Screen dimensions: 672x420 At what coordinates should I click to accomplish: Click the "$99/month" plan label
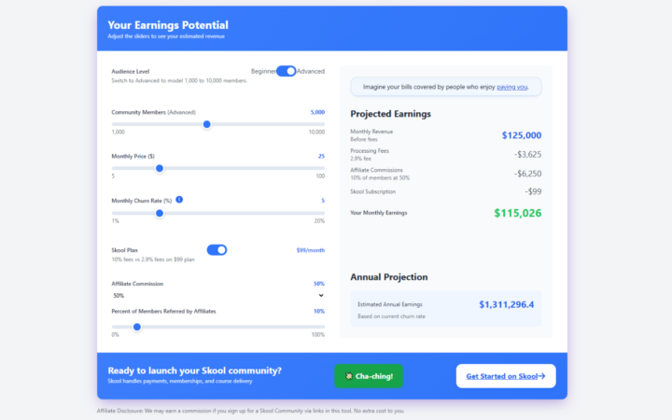click(310, 250)
